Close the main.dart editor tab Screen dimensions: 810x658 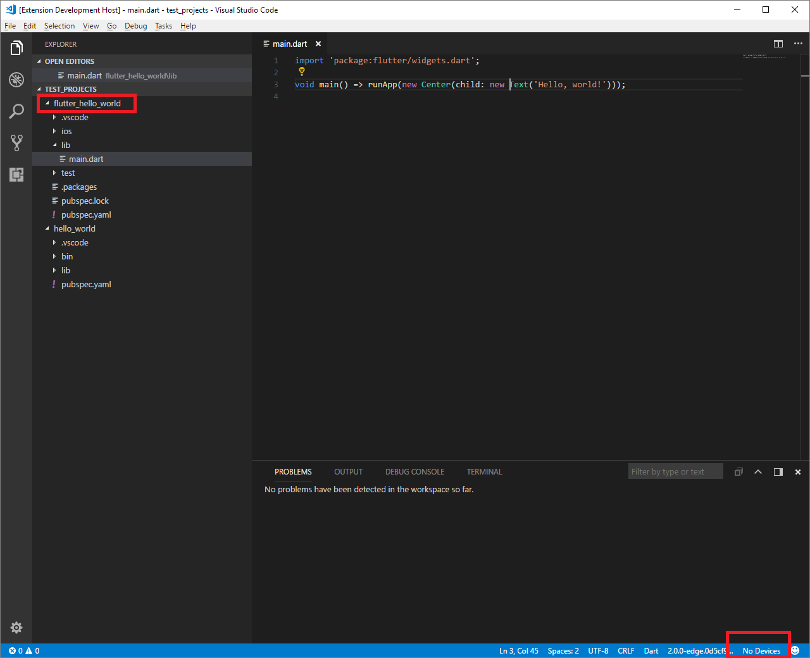pos(318,44)
